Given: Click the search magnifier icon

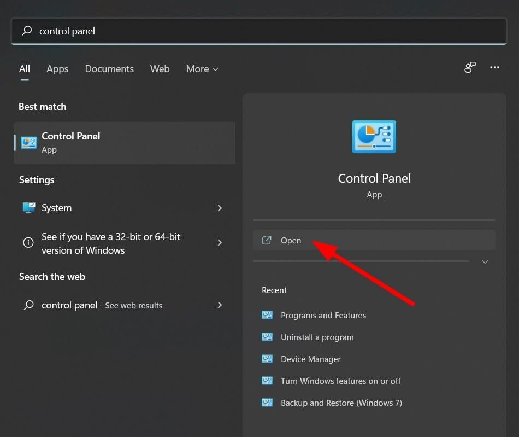Looking at the screenshot, I should coord(26,31).
